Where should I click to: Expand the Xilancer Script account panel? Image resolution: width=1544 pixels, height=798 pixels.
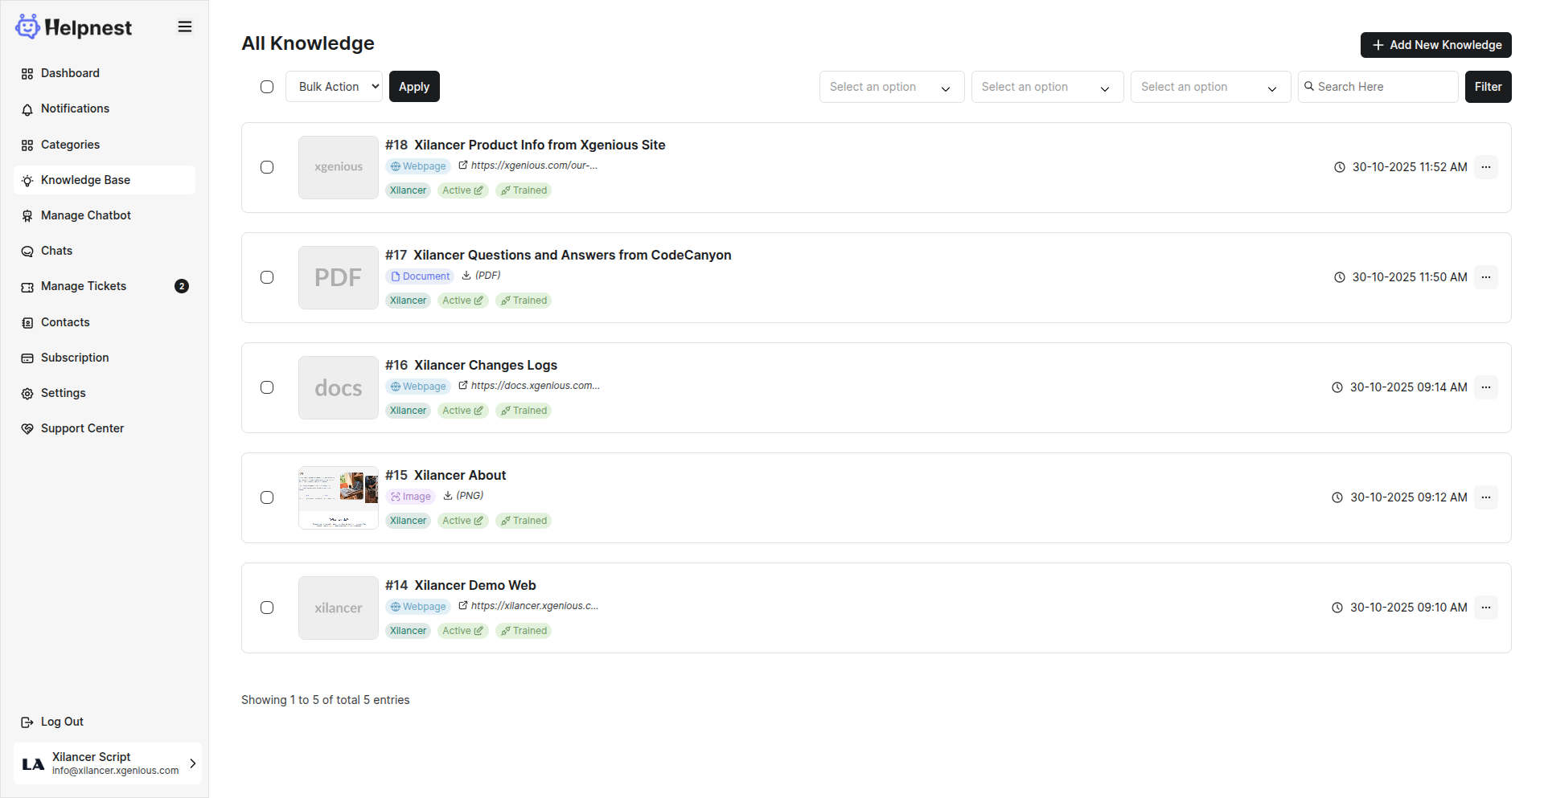108,763
